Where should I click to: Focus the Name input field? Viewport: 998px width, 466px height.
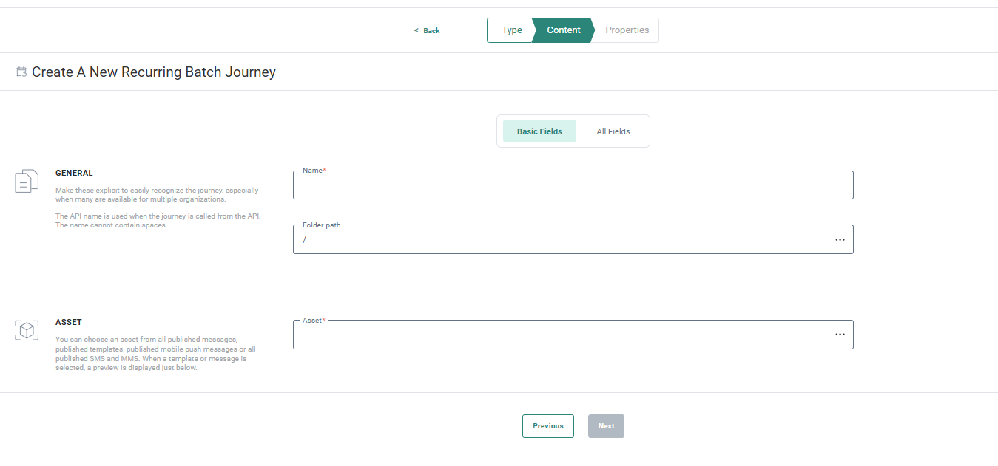pos(572,185)
